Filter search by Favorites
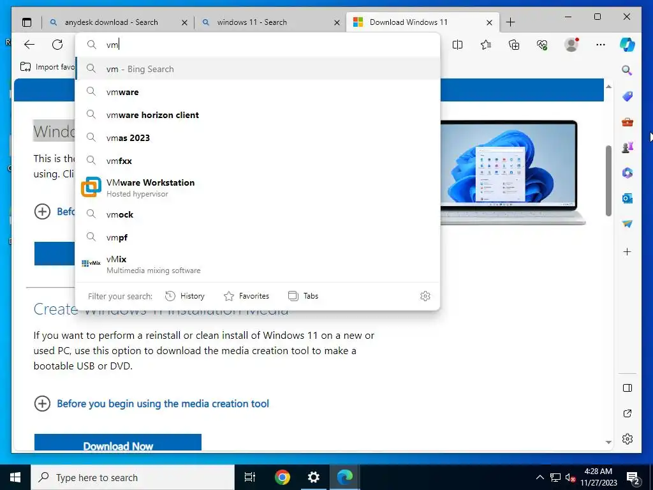 (247, 296)
